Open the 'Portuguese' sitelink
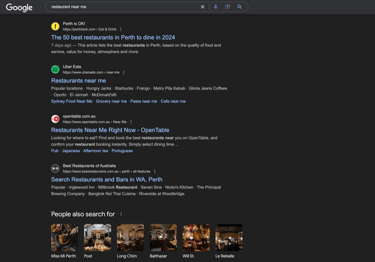The width and height of the screenshot is (375, 262). tap(122, 151)
